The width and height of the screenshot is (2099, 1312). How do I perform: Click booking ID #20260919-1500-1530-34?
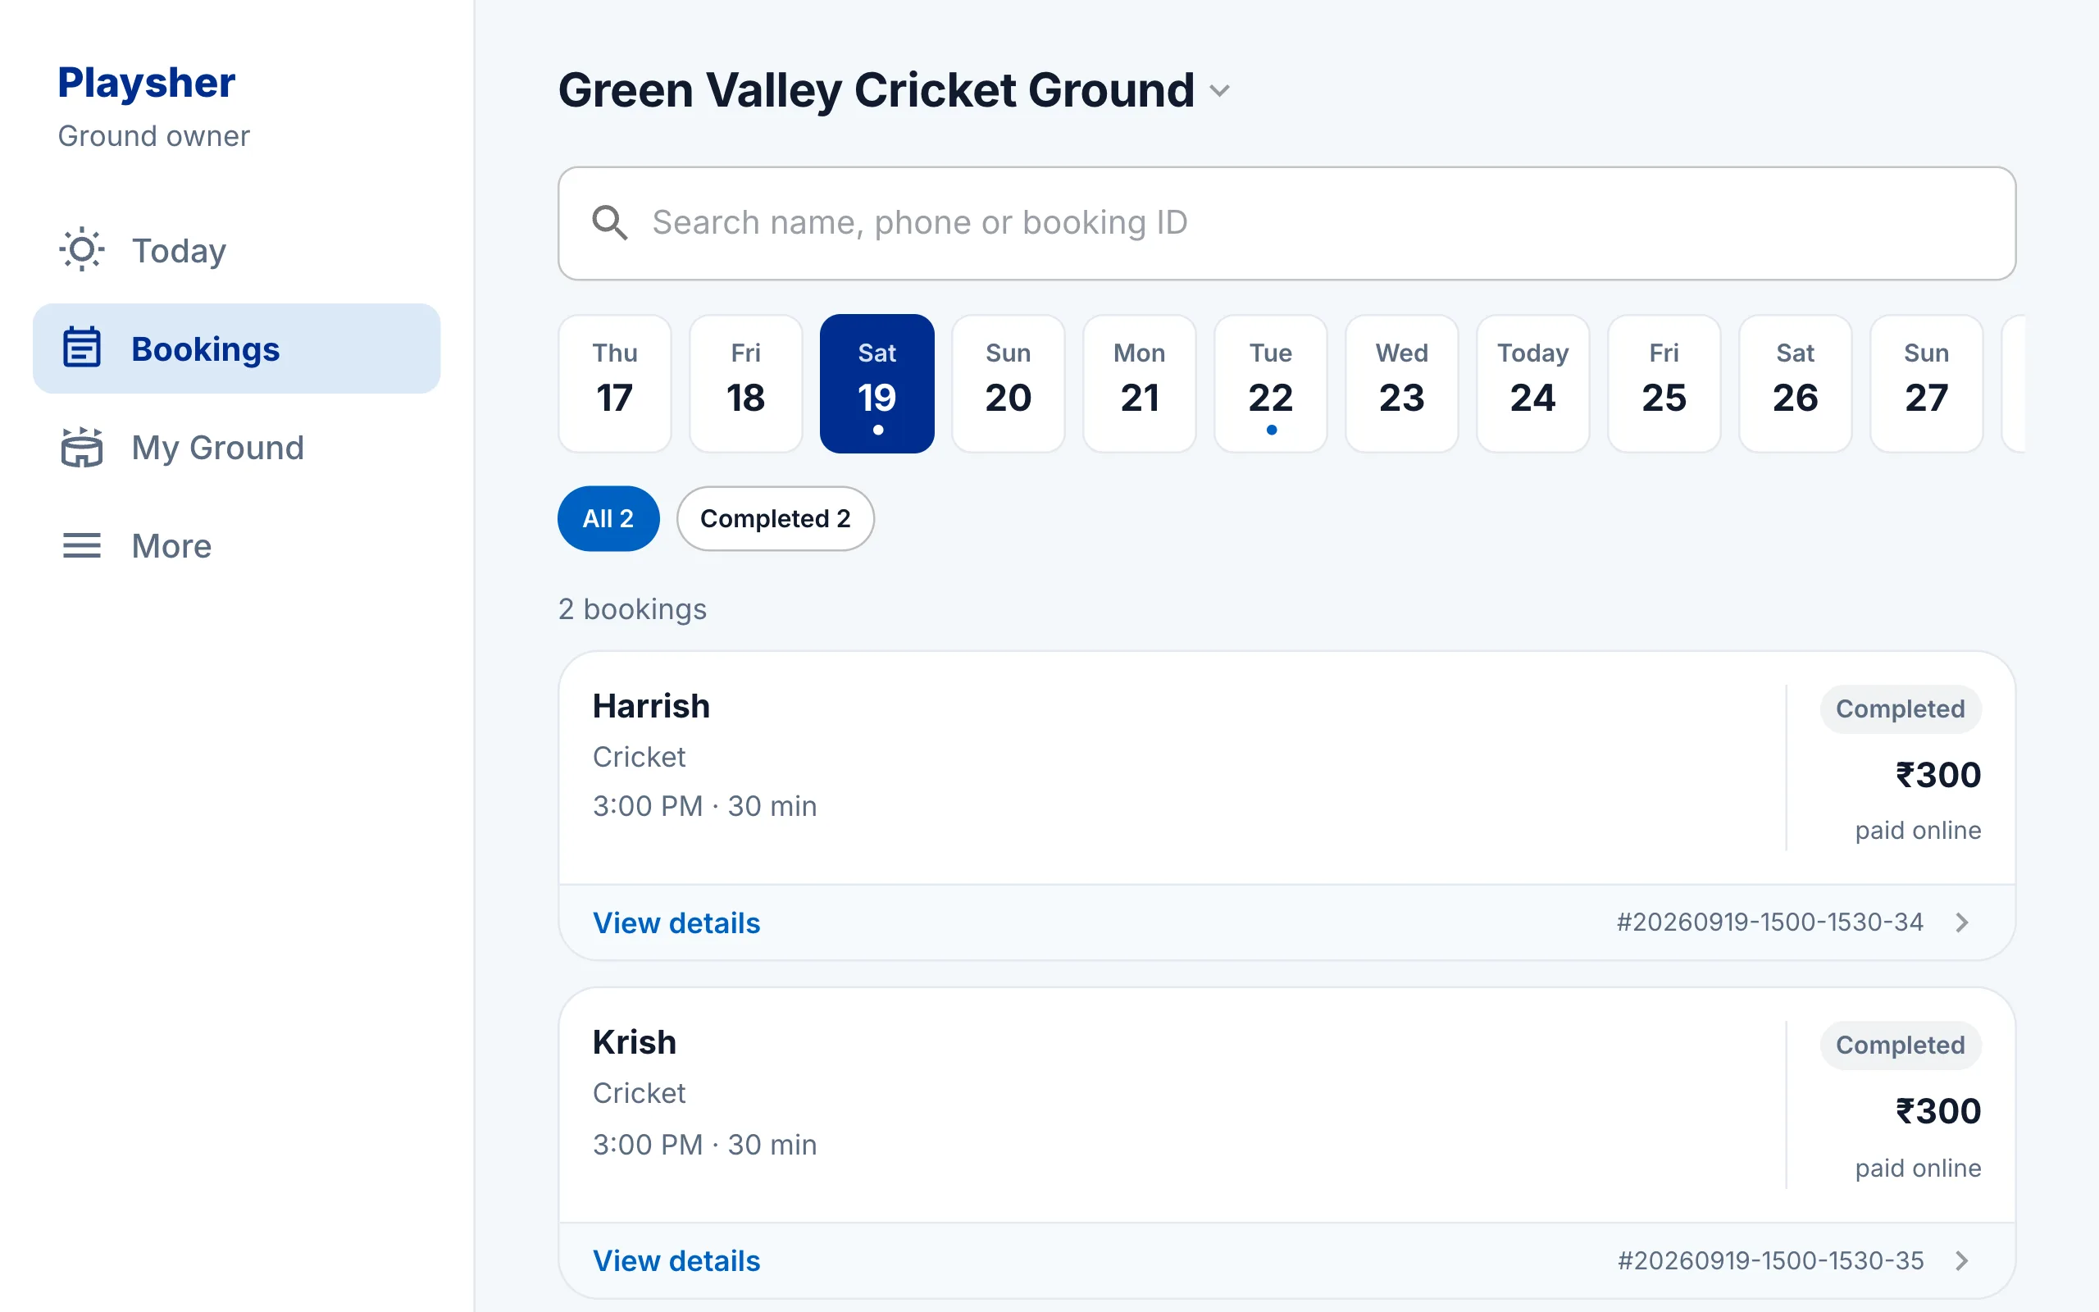pyautogui.click(x=1769, y=922)
